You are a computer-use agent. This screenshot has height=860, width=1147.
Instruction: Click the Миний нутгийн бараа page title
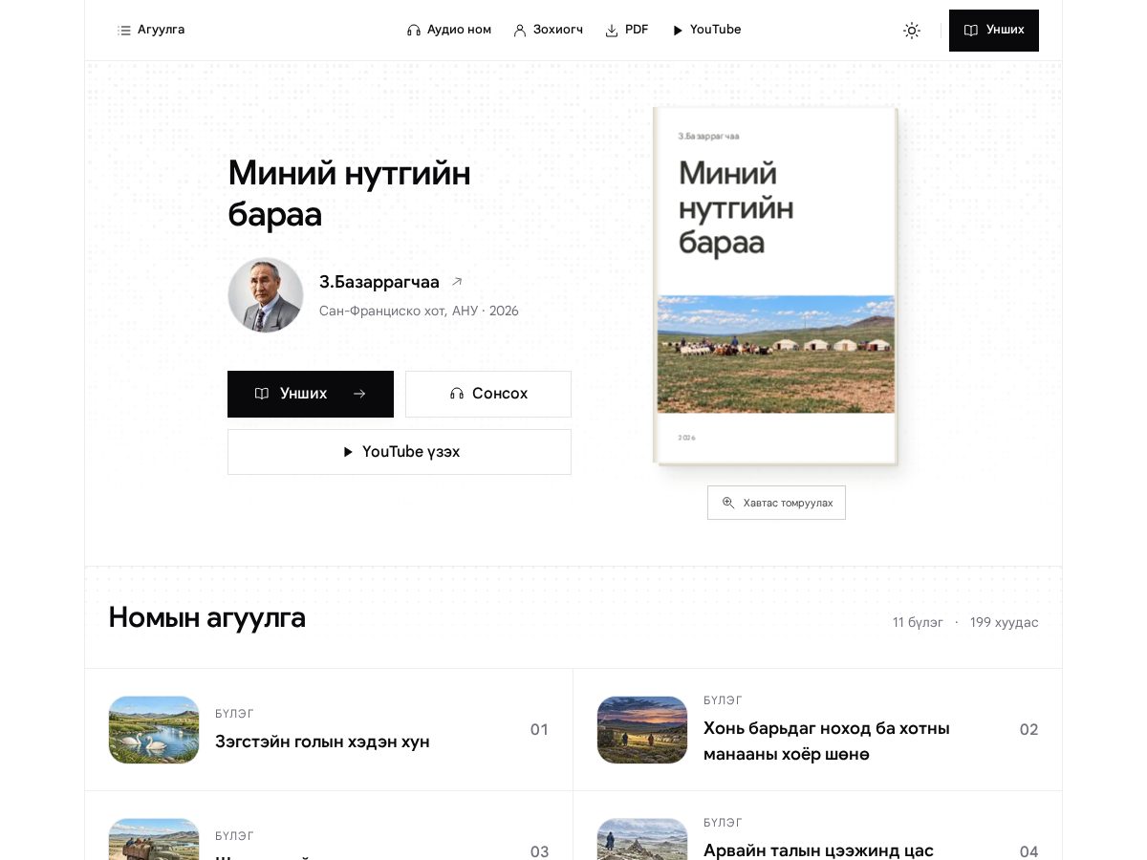[350, 194]
